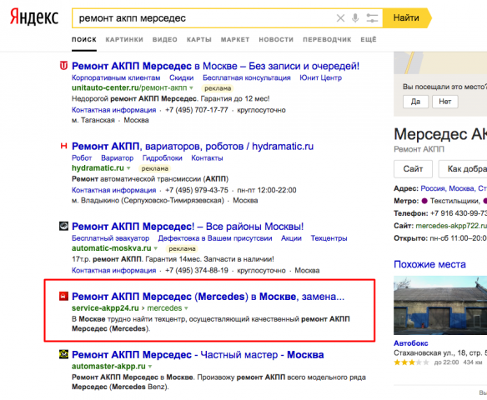Viewport: 487px width, 400px height.
Task: Open the Бесплатный эвакуатор sitelink
Action: point(111,238)
